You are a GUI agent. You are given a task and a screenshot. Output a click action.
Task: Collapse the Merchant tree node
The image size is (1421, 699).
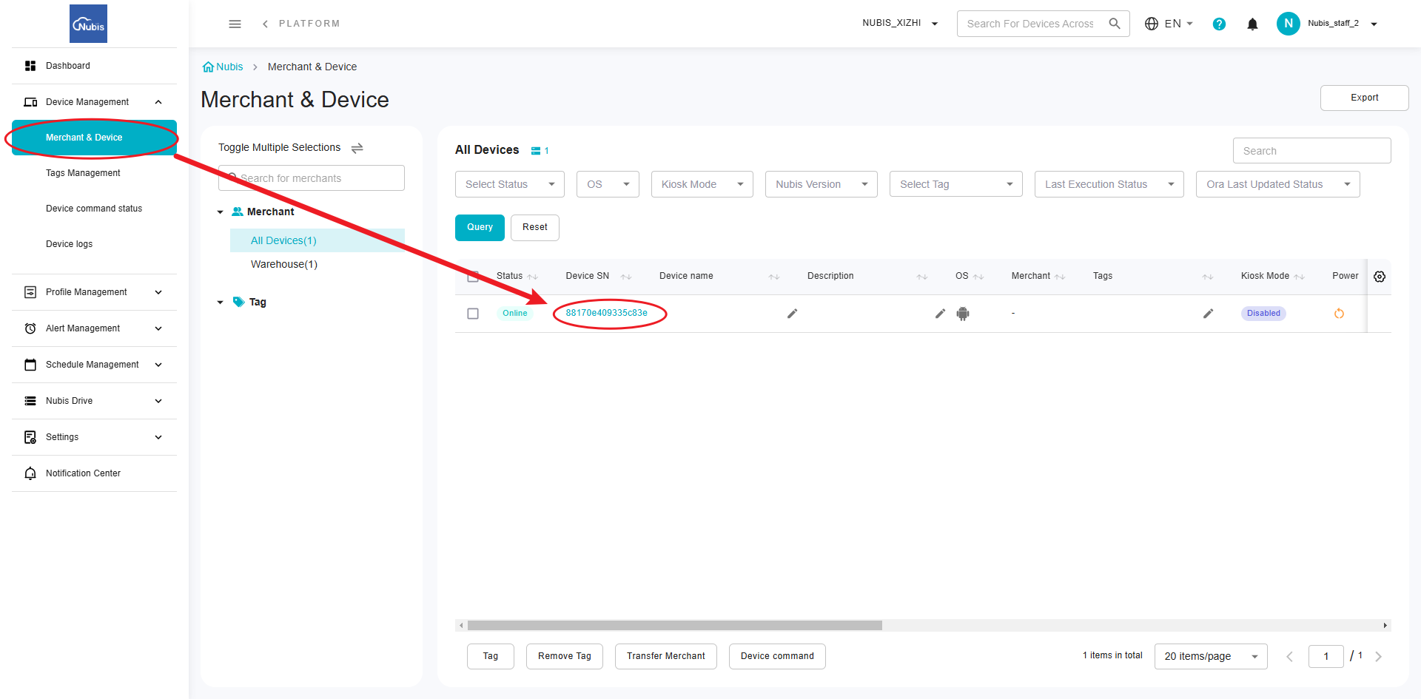(220, 212)
